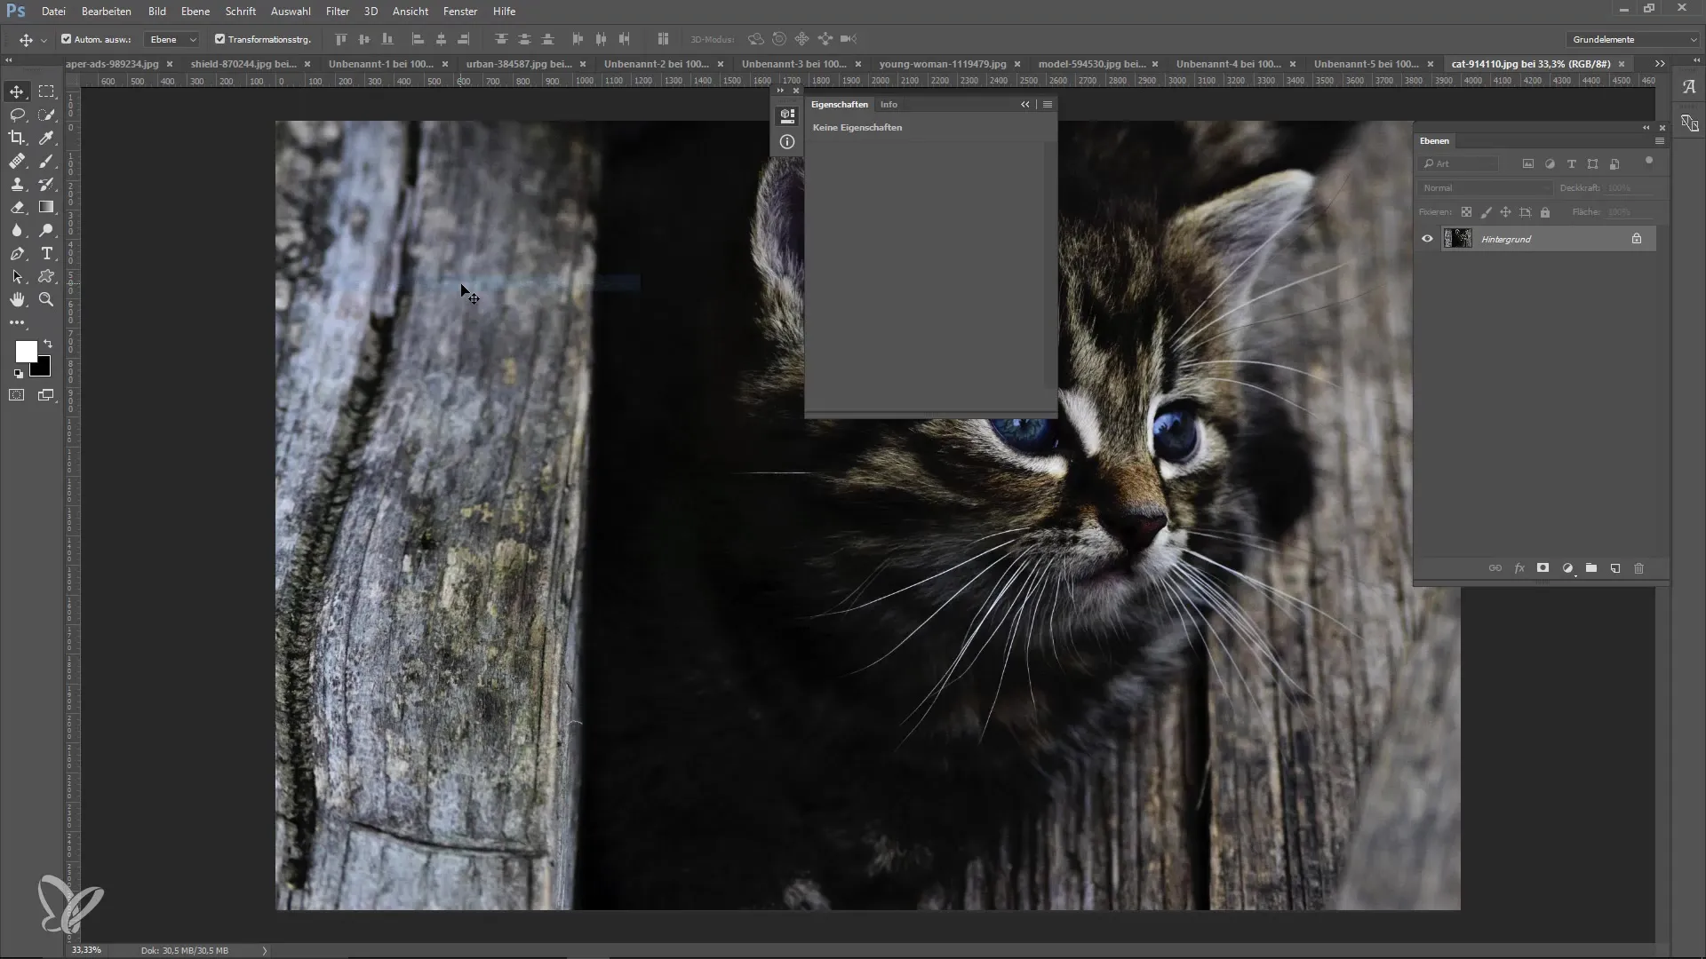This screenshot has width=1706, height=959.
Task: Add a layer mask
Action: click(x=1543, y=568)
